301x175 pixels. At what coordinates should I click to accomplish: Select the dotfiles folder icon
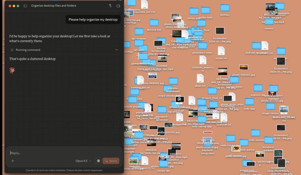click(225, 8)
